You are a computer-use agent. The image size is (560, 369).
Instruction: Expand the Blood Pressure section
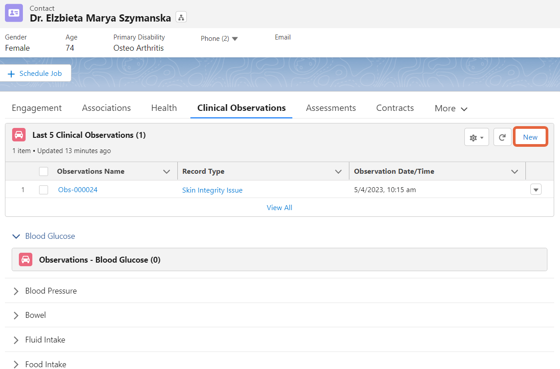click(17, 291)
